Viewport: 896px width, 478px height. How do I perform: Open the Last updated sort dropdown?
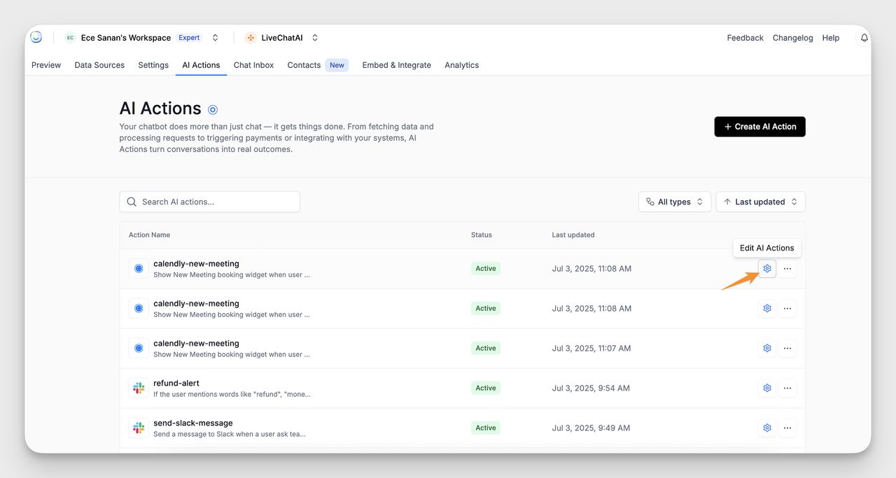click(x=760, y=202)
